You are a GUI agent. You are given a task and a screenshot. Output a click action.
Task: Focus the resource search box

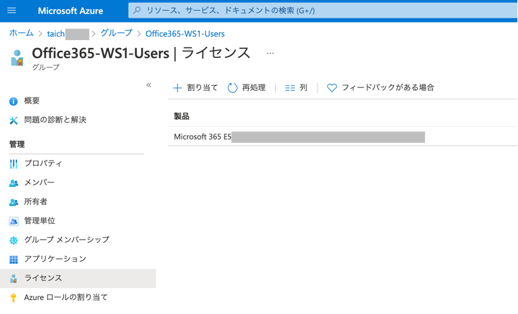point(323,11)
